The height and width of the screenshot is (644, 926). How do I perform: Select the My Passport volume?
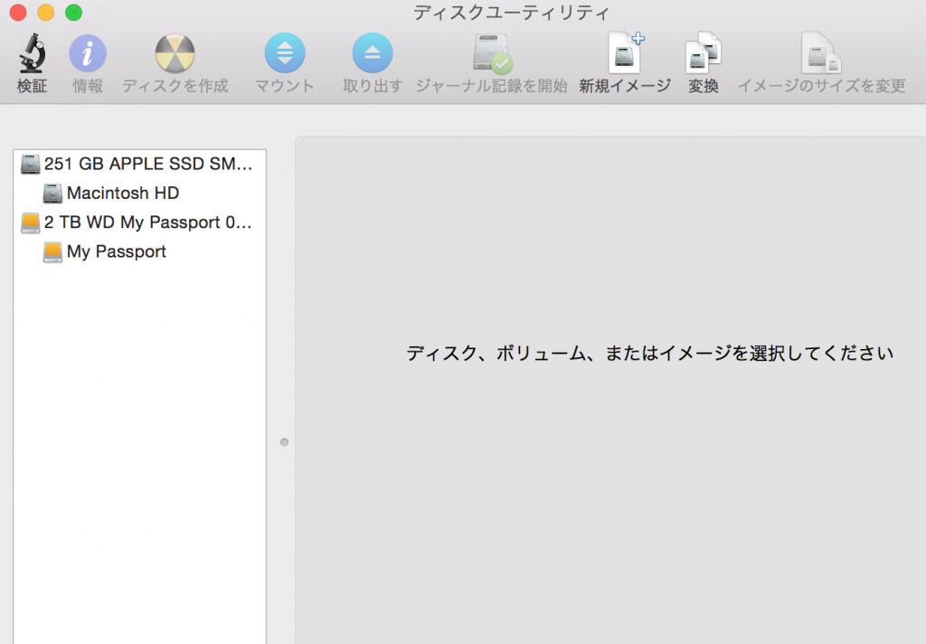pyautogui.click(x=116, y=251)
